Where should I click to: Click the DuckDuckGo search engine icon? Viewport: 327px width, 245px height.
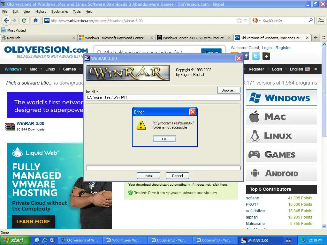point(255,20)
